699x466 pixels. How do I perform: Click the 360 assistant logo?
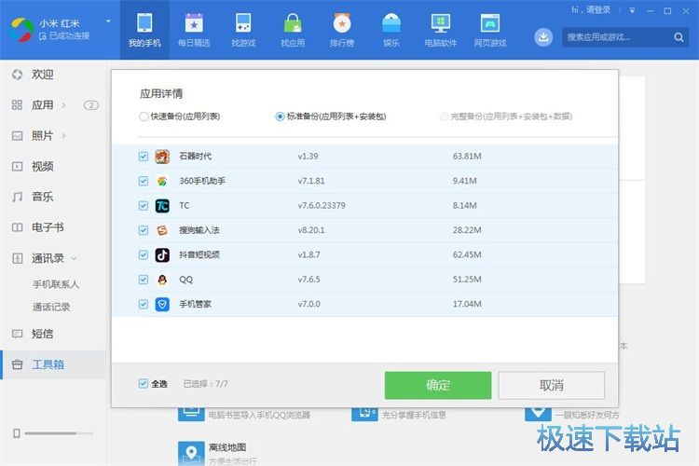(x=21, y=30)
